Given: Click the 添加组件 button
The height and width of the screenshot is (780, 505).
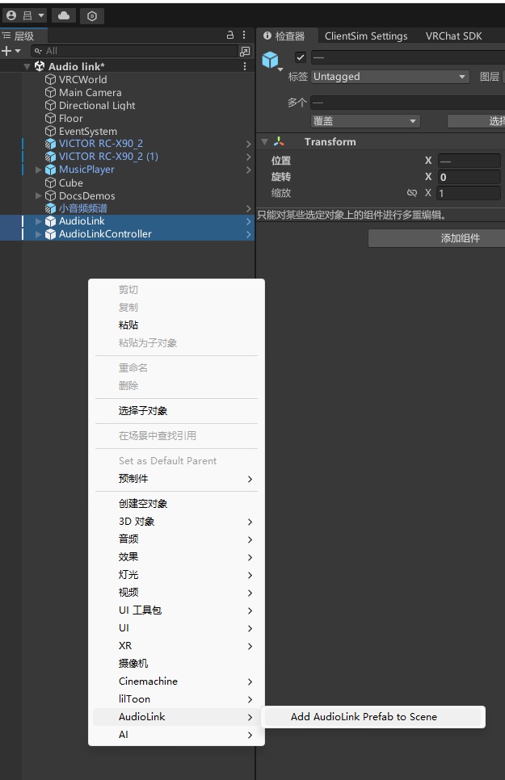Looking at the screenshot, I should (436, 238).
